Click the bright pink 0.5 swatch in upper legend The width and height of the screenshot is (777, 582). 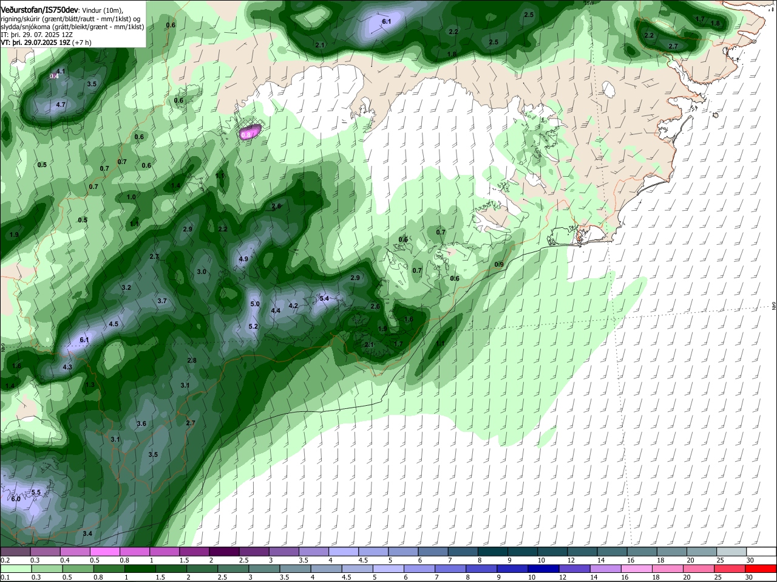click(104, 552)
